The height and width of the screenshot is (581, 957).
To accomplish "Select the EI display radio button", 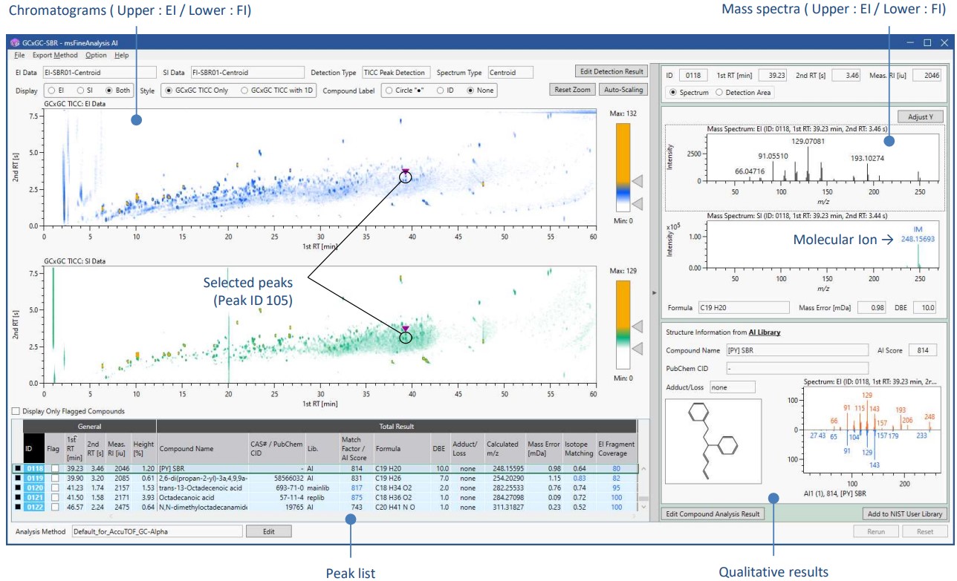I will click(x=51, y=90).
